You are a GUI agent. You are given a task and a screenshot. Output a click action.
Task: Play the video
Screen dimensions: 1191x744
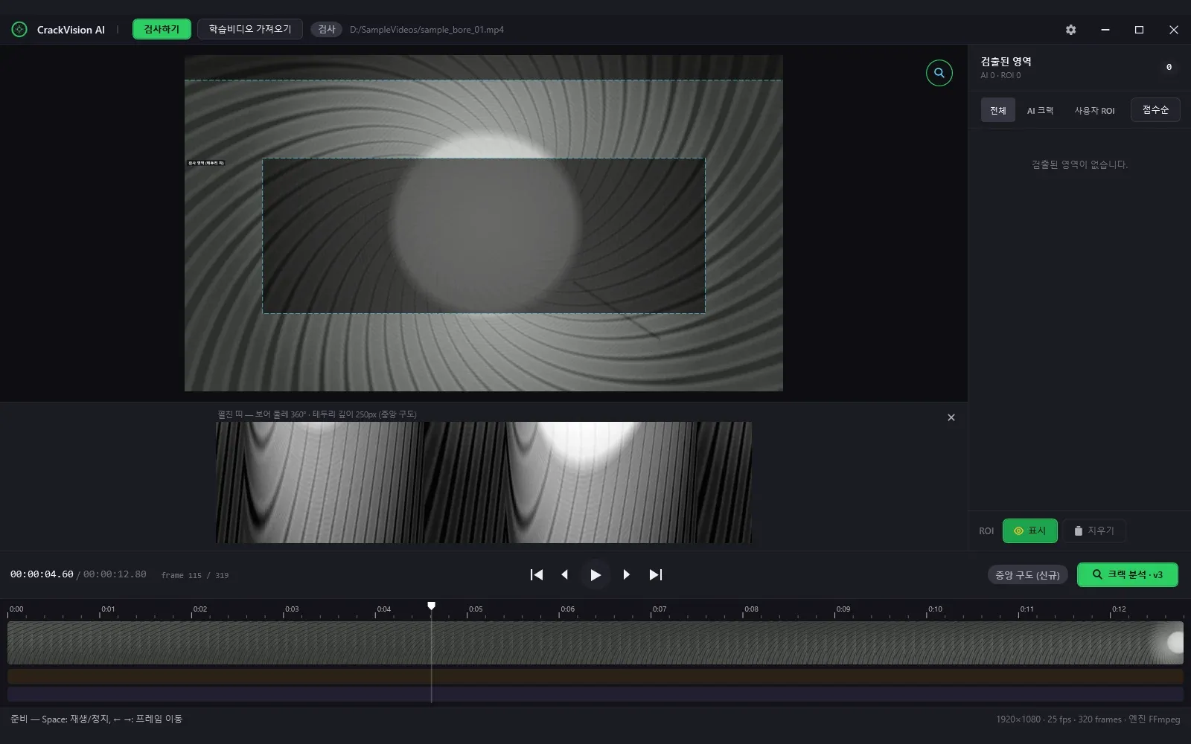pyautogui.click(x=595, y=574)
